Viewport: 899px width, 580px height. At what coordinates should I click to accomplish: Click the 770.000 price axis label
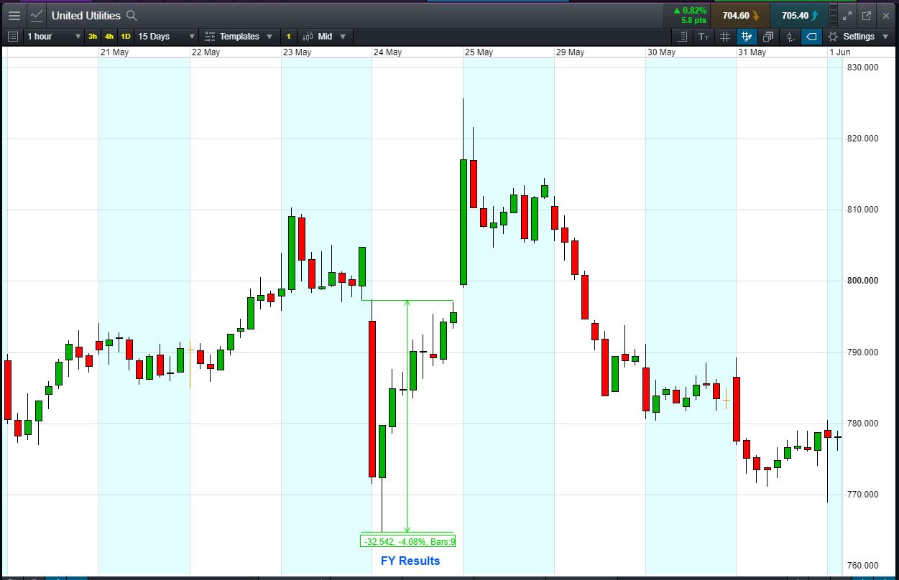(862, 495)
